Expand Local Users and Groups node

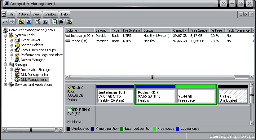pos(11,50)
